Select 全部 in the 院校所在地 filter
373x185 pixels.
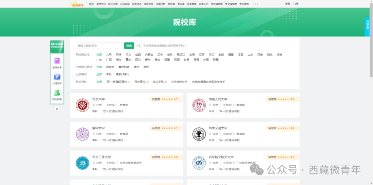[99, 55]
